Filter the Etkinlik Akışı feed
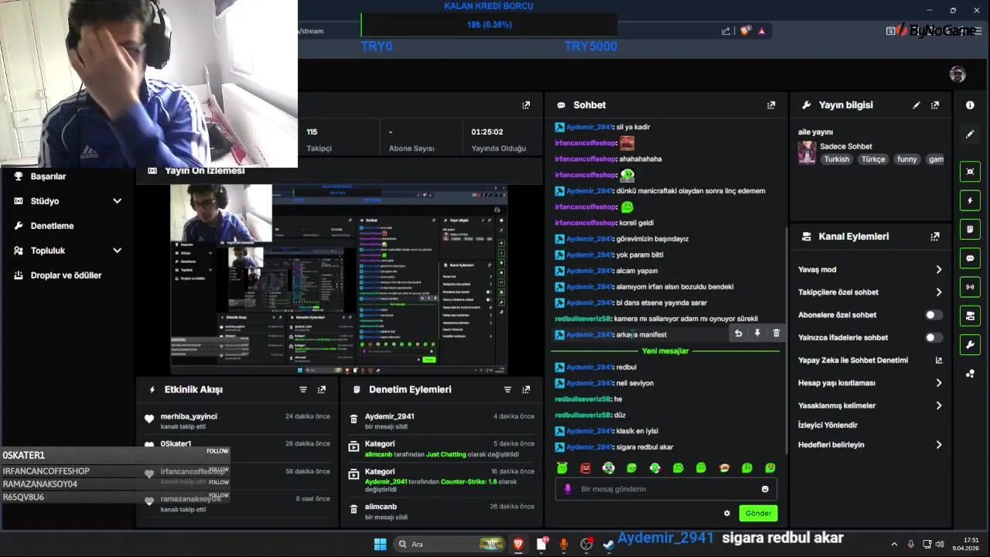This screenshot has width=990, height=557. [303, 390]
